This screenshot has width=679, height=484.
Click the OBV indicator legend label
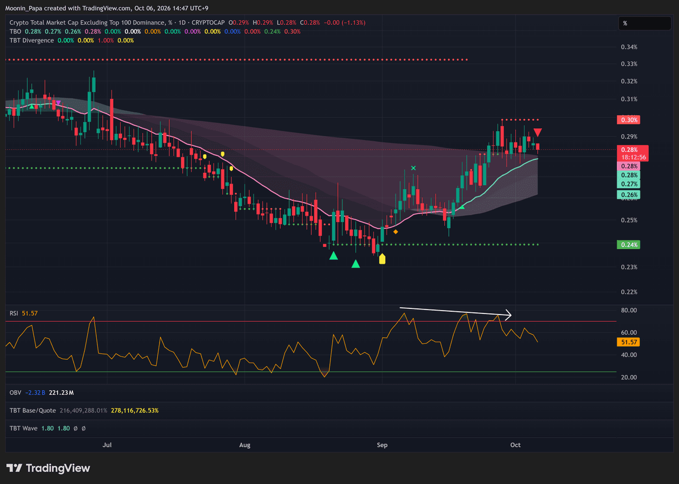coord(15,392)
